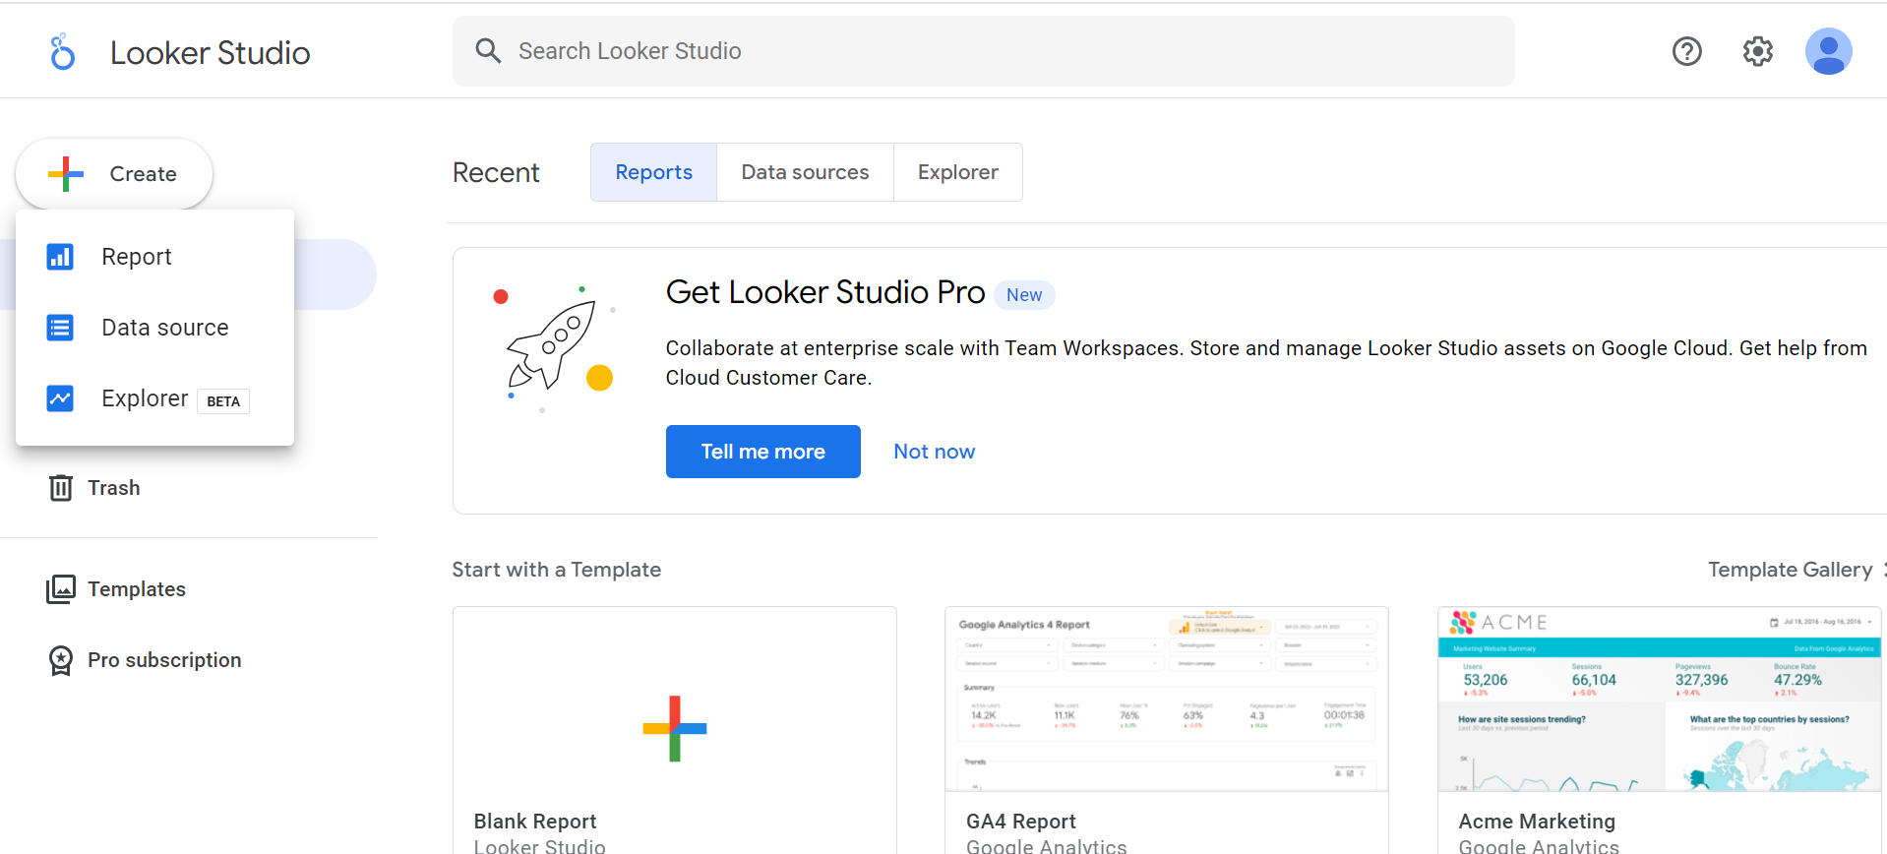
Task: Open Pro subscription in the sidebar
Action: pyautogui.click(x=145, y=660)
